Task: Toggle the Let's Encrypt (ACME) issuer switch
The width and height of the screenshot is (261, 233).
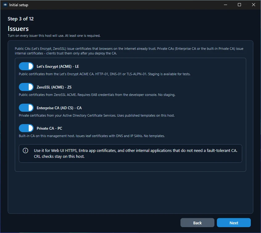Action: tap(26, 66)
